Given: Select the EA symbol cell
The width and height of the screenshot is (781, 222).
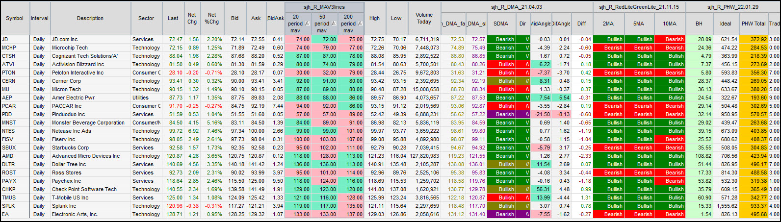Looking at the screenshot, I should pos(15,214).
